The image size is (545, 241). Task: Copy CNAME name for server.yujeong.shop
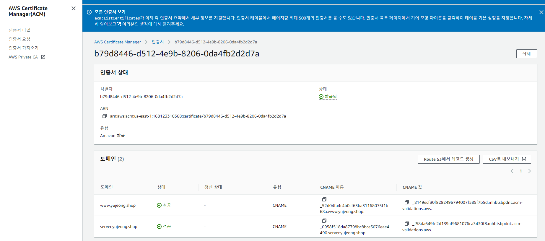tap(324, 221)
